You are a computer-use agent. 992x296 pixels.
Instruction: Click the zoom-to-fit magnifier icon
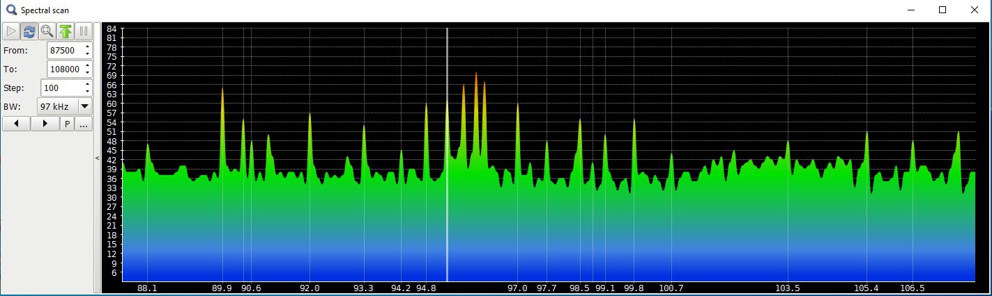pos(47,31)
